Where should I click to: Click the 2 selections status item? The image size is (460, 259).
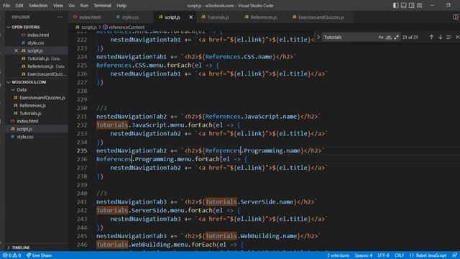point(338,255)
